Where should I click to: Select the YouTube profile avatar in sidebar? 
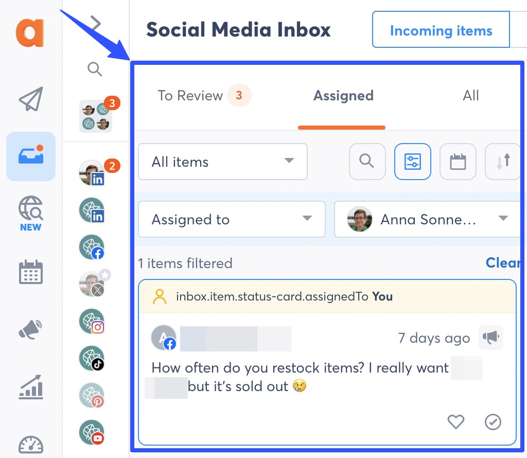tap(92, 432)
